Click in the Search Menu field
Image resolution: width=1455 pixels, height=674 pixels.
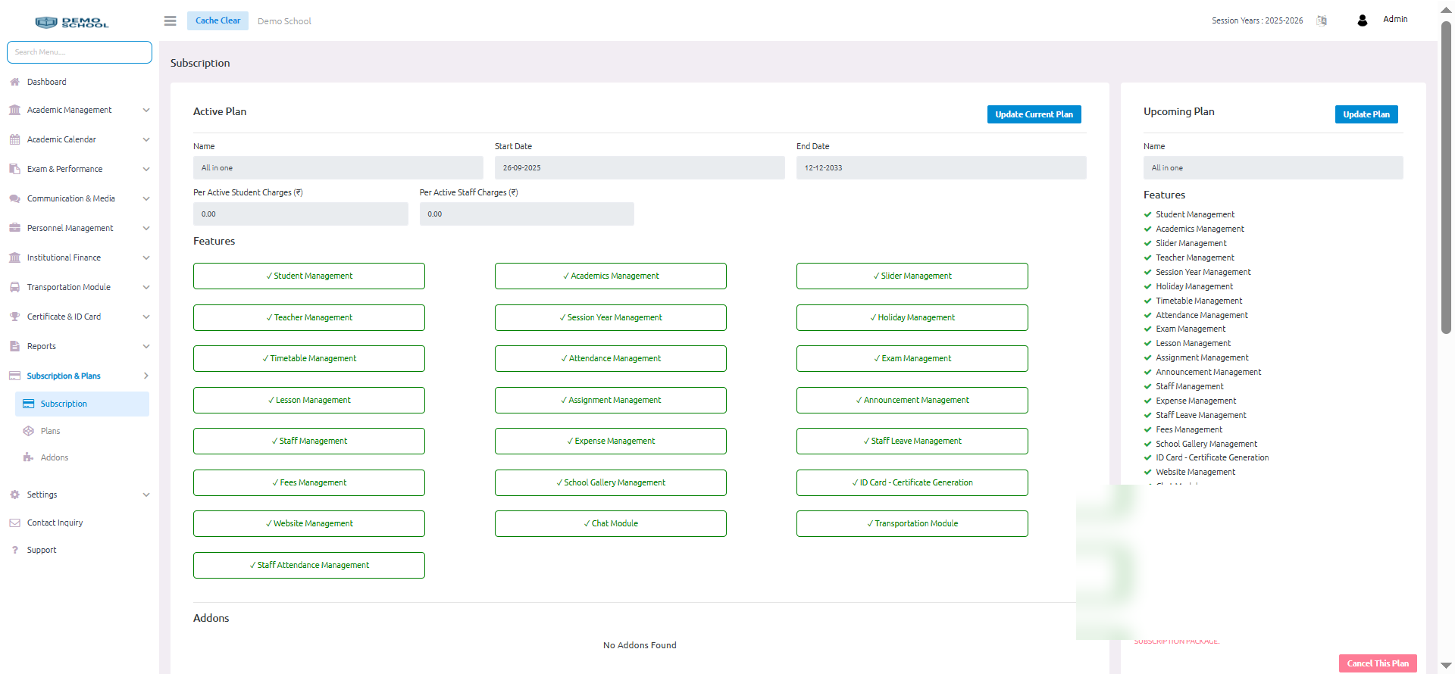pos(80,52)
